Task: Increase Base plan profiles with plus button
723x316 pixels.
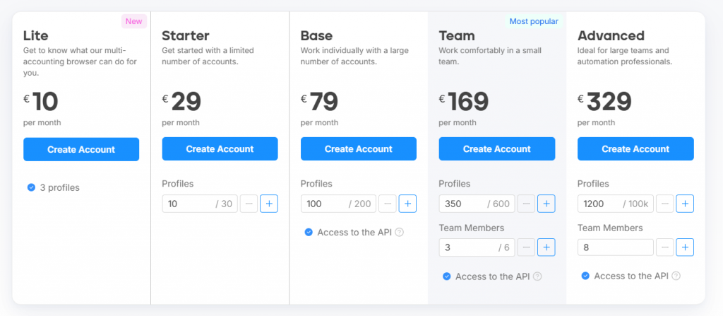Action: (407, 204)
